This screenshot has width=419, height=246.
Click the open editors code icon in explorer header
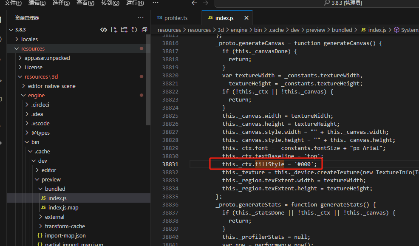104,30
